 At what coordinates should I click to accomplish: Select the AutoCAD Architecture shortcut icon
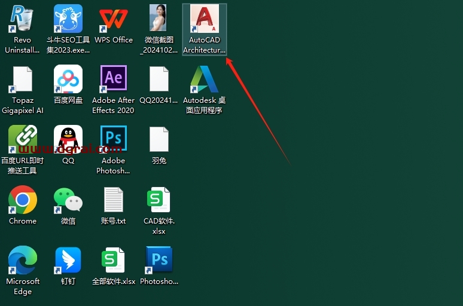point(205,19)
